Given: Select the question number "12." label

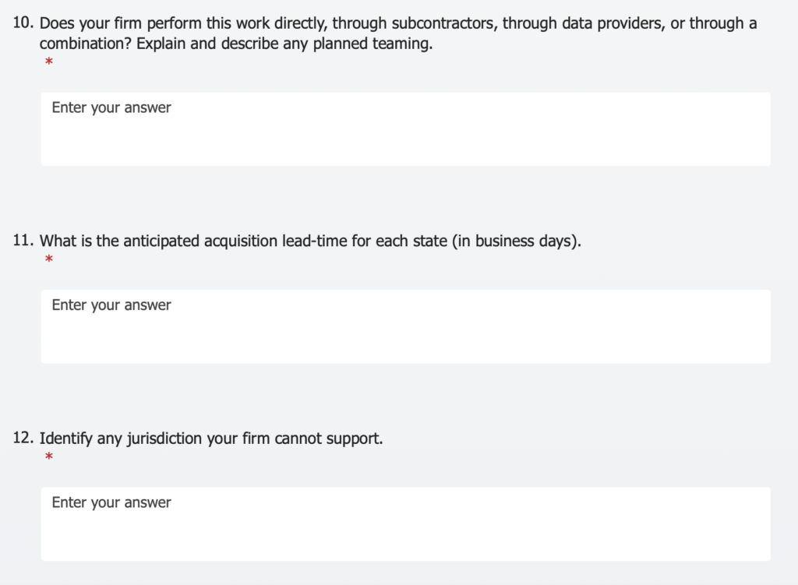Looking at the screenshot, I should (x=23, y=438).
